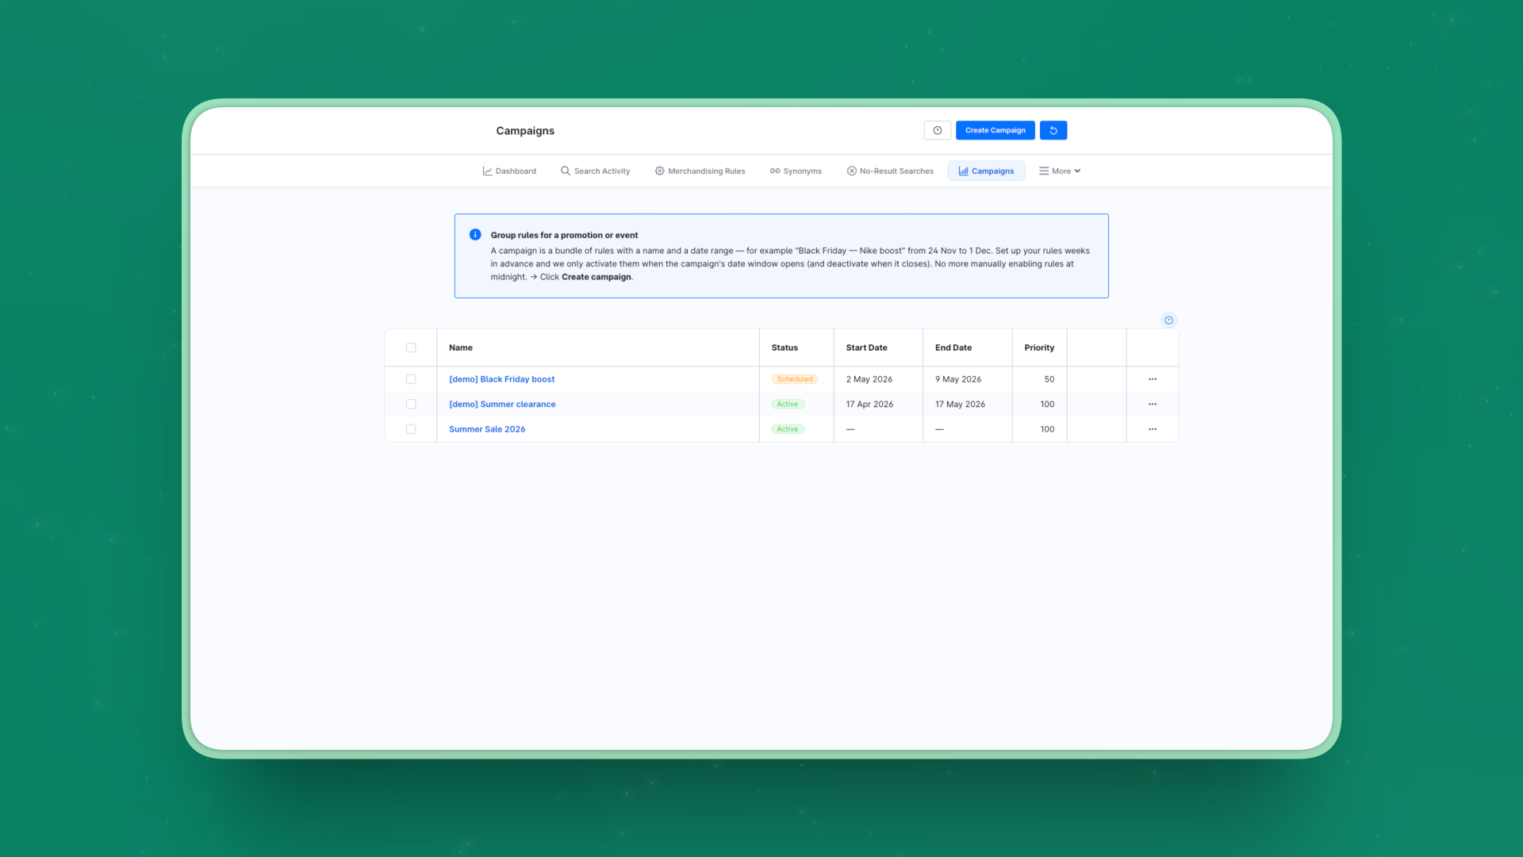Check the box for Summer Sale 2026
This screenshot has height=857, width=1523.
(x=411, y=429)
